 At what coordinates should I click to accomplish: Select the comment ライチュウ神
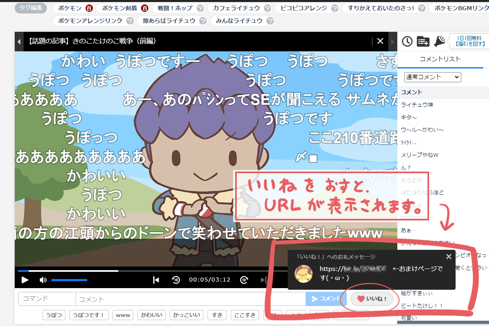coord(417,105)
